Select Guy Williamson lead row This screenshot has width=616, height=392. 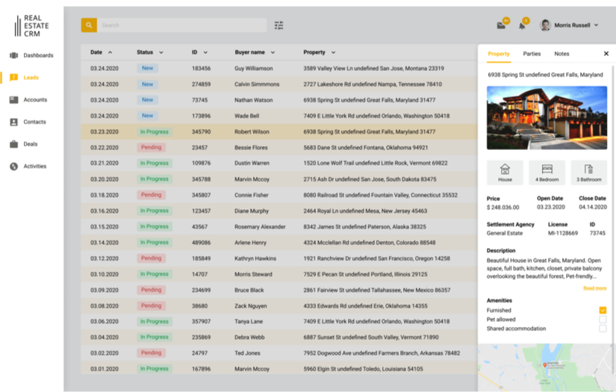coord(279,69)
